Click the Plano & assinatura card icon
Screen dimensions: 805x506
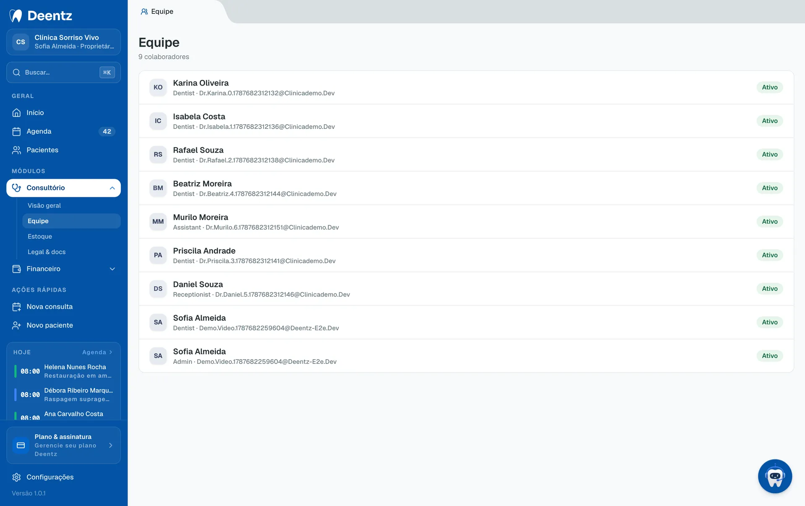pos(21,445)
